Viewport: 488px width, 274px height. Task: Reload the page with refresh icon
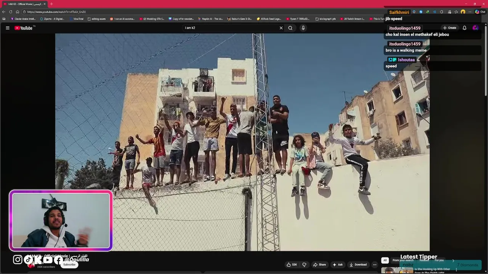tap(11, 12)
